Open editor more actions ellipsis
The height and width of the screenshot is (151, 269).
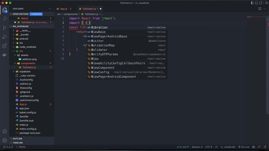point(264,9)
